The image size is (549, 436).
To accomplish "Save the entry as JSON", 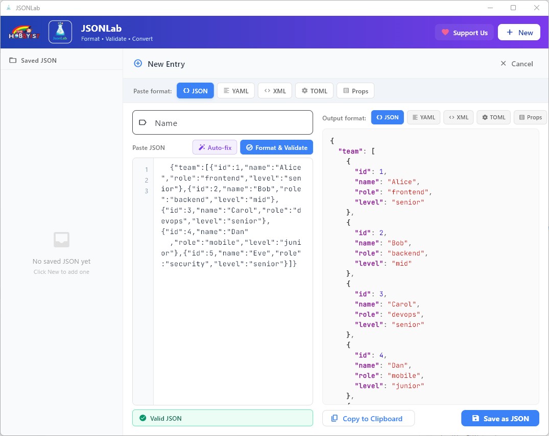I will pyautogui.click(x=499, y=418).
